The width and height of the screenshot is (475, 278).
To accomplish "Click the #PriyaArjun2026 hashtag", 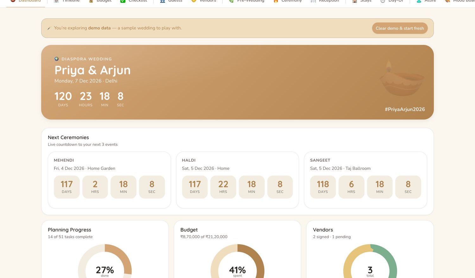I will (405, 109).
